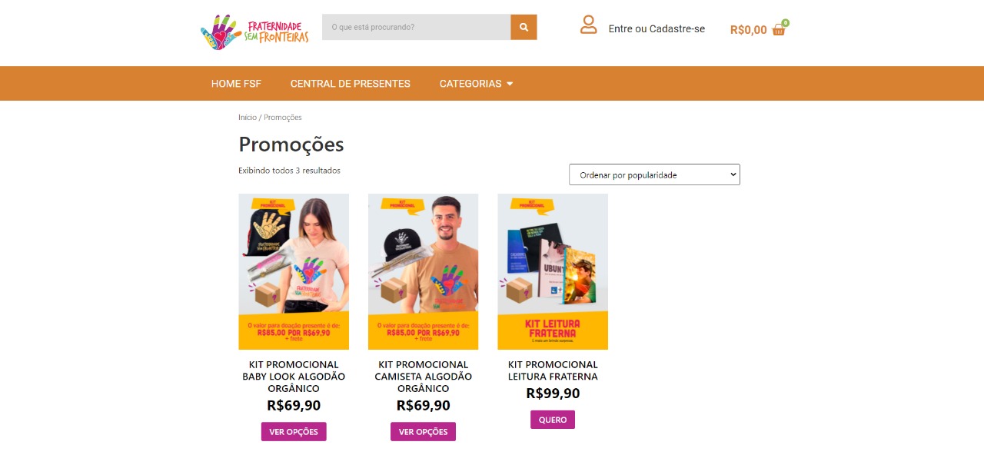This screenshot has width=984, height=465.
Task: Open the shopping cart basket icon
Action: pos(780,28)
